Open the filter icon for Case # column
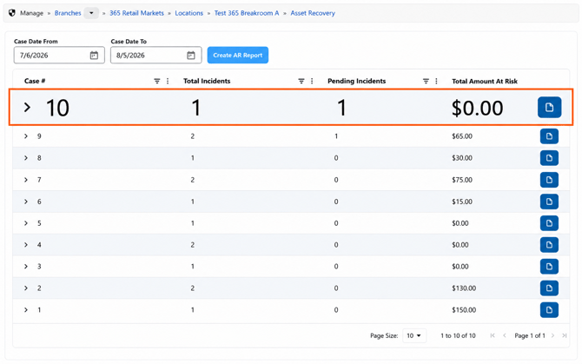The width and height of the screenshot is (582, 364). 157,81
